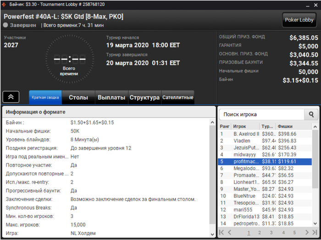The width and height of the screenshot is (321, 240).
Task: Close the Tournament Lobby window
Action: click(x=316, y=5)
